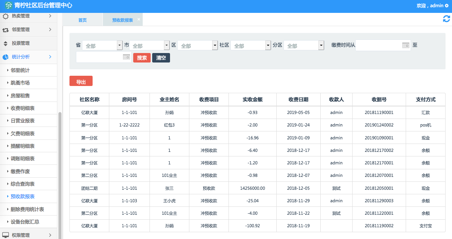Click the 统计分析 pie chart icon
Screen dimensions: 452x239
[x=5, y=57]
